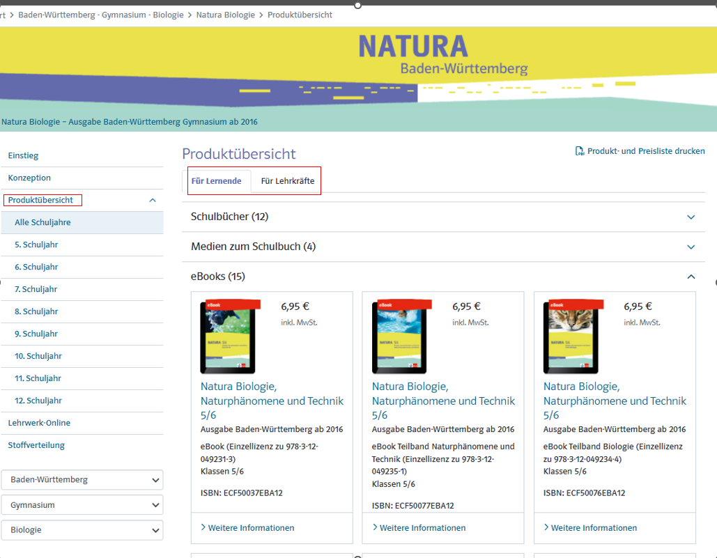
Task: Filter by 5. Schuljahr
Action: pyautogui.click(x=82, y=245)
